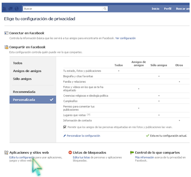Image resolution: width=191 pixels, height=177 pixels.
Task: Click the green Control de lo que compartes icon
Action: pos(132,152)
